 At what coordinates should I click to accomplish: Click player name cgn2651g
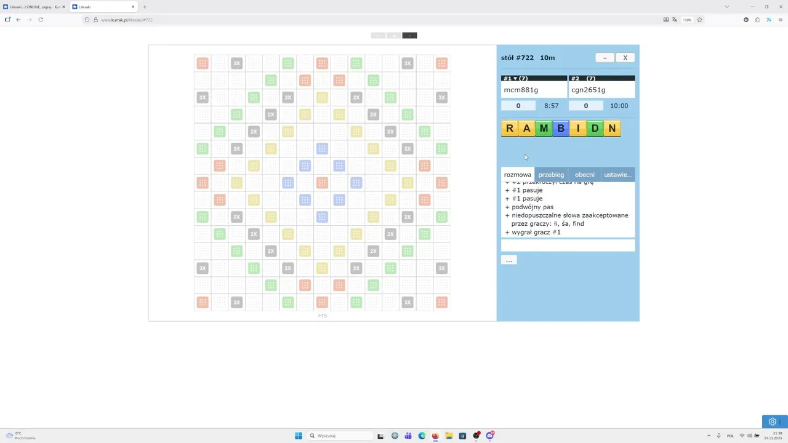(x=588, y=90)
